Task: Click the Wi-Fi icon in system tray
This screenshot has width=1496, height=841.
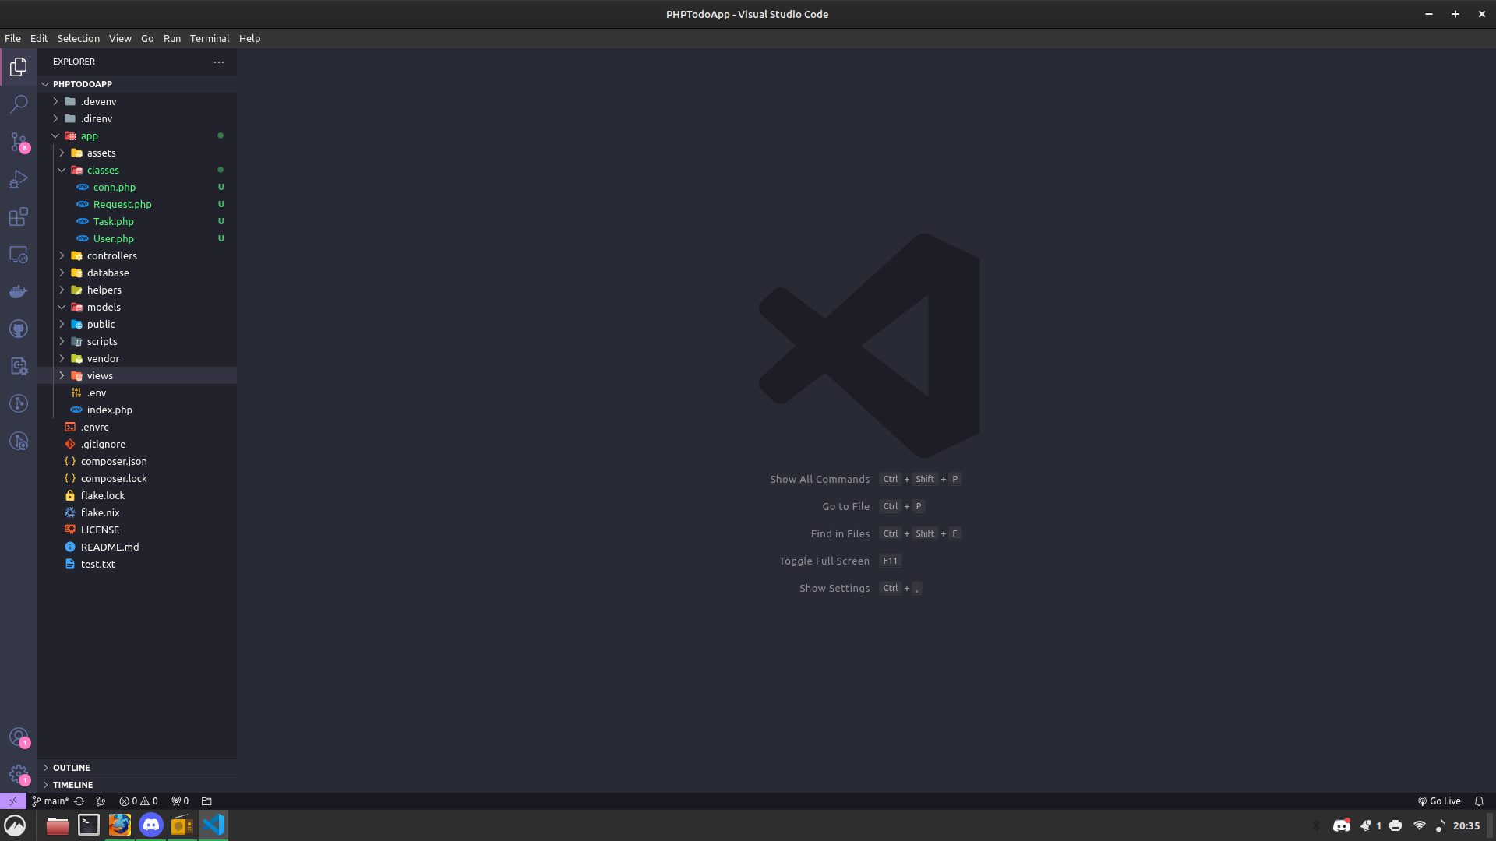Action: (1420, 825)
